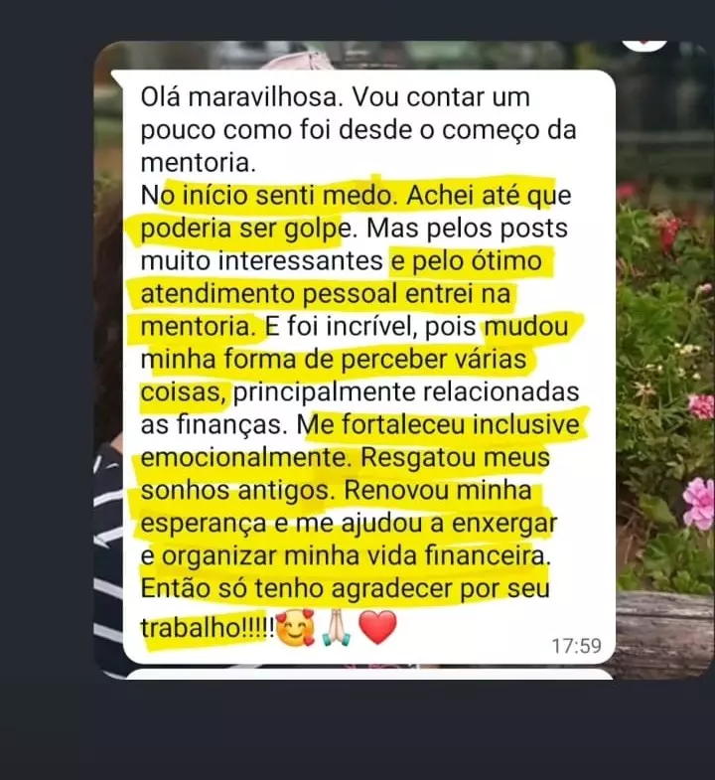
Task: Tap the line 'organizar minha vida financeira'
Action: pos(354,556)
